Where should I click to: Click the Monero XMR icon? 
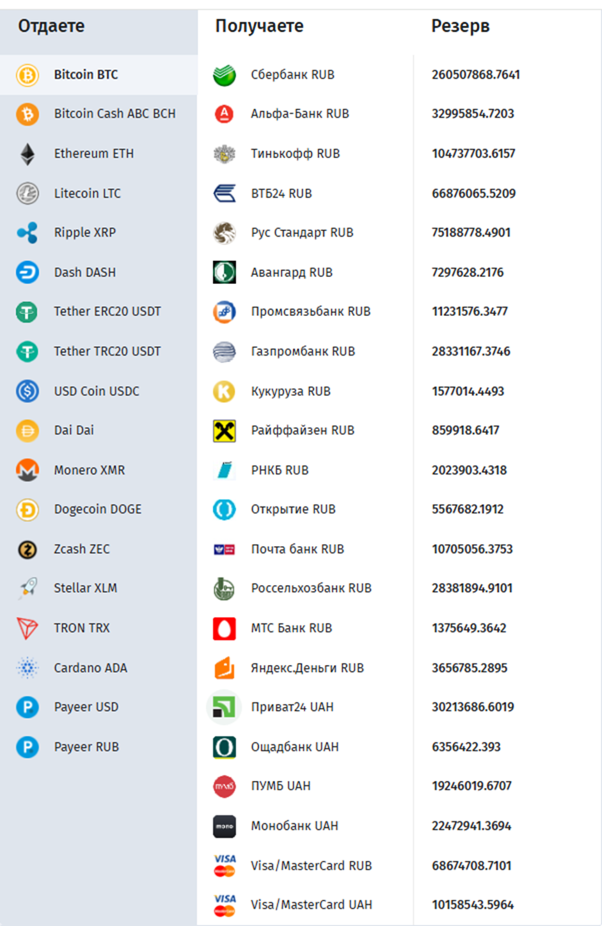point(28,470)
